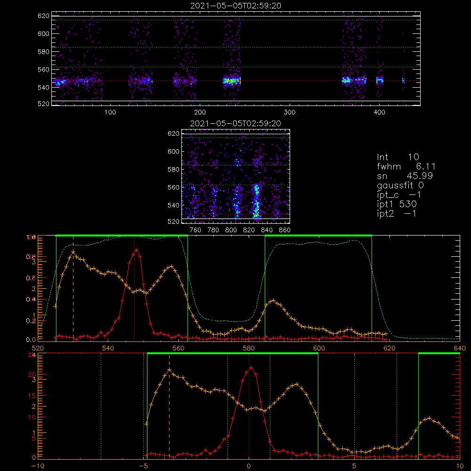The height and width of the screenshot is (471, 471).
Task: Click the orange dashed vertical line in the bottom plot
Action: coord(169,406)
